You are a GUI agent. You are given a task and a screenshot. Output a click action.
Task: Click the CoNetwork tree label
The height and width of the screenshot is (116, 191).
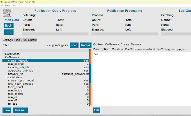tap(12, 57)
